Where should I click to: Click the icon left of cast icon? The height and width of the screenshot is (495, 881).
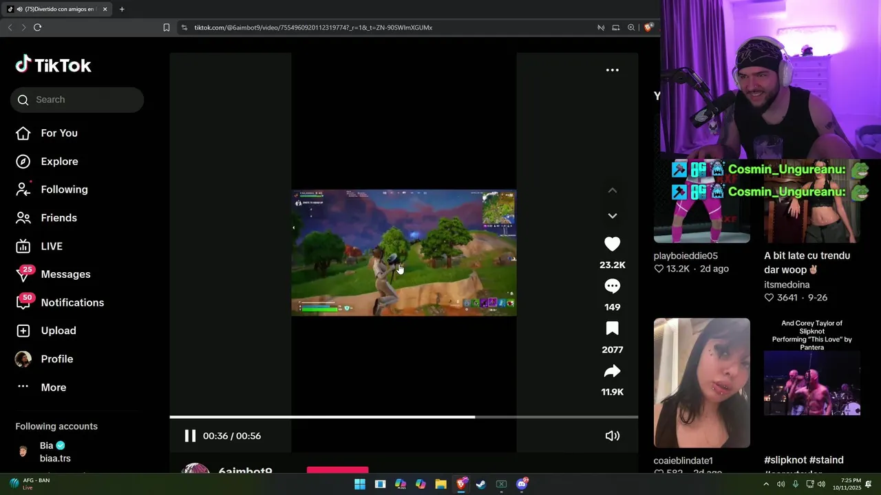click(x=601, y=27)
